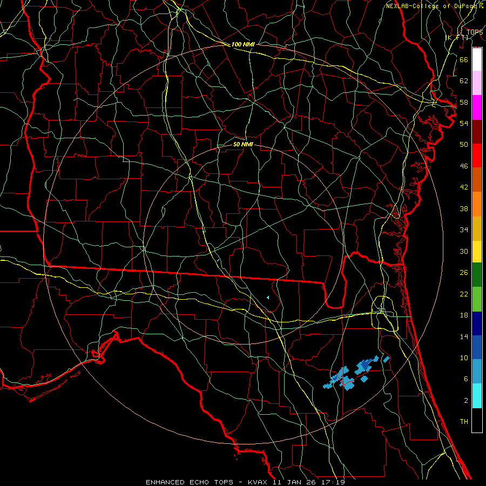Click the 'TH' threshold label
Screen dimensions: 486x486
(x=464, y=422)
